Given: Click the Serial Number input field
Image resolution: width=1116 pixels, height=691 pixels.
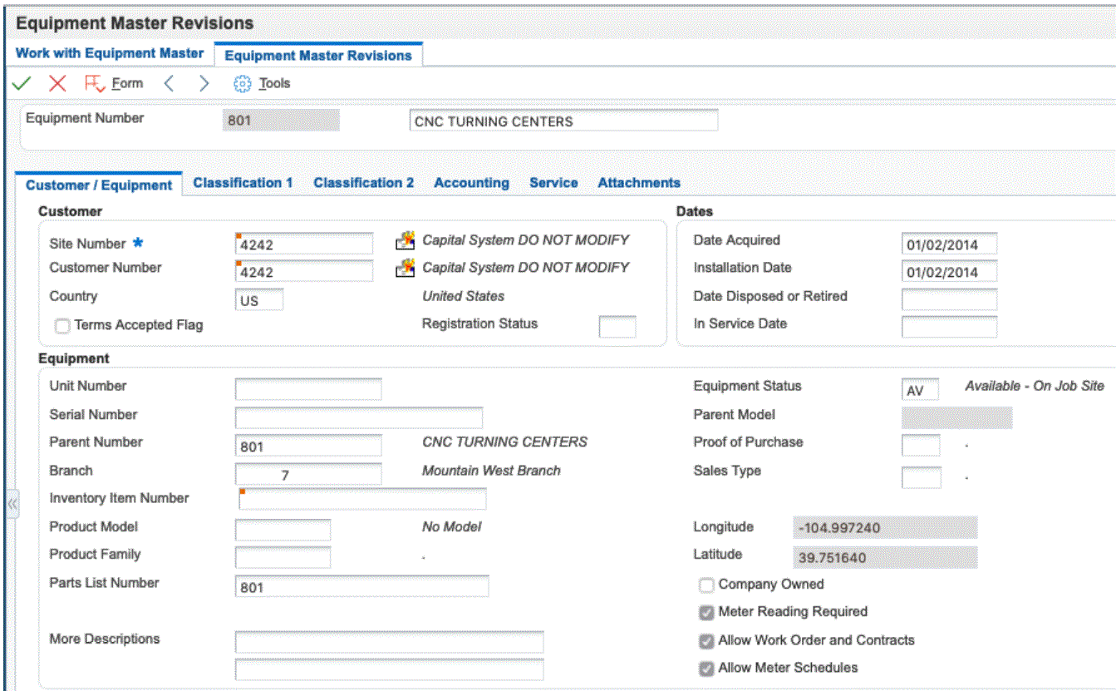Looking at the screenshot, I should point(358,417).
